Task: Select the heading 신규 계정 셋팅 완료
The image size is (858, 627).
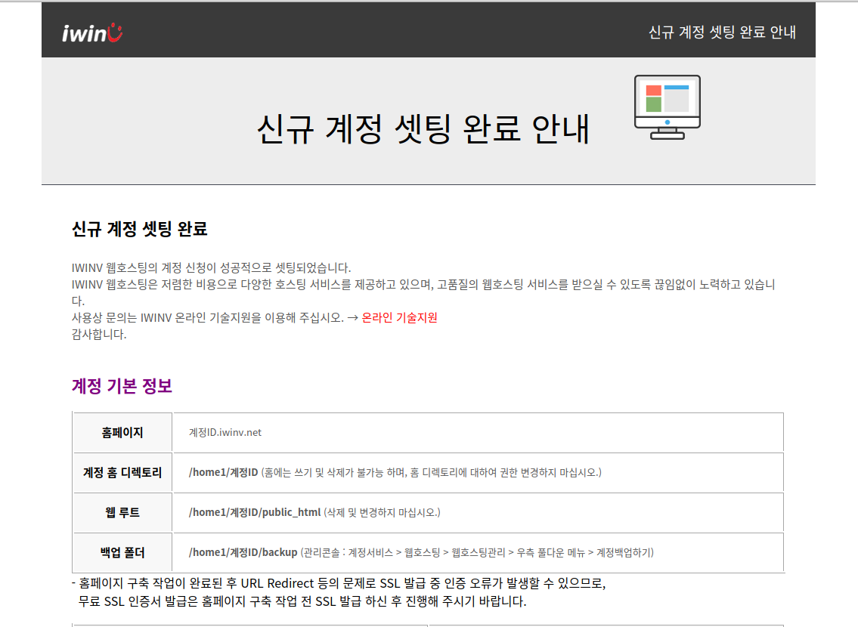Action: tap(140, 228)
